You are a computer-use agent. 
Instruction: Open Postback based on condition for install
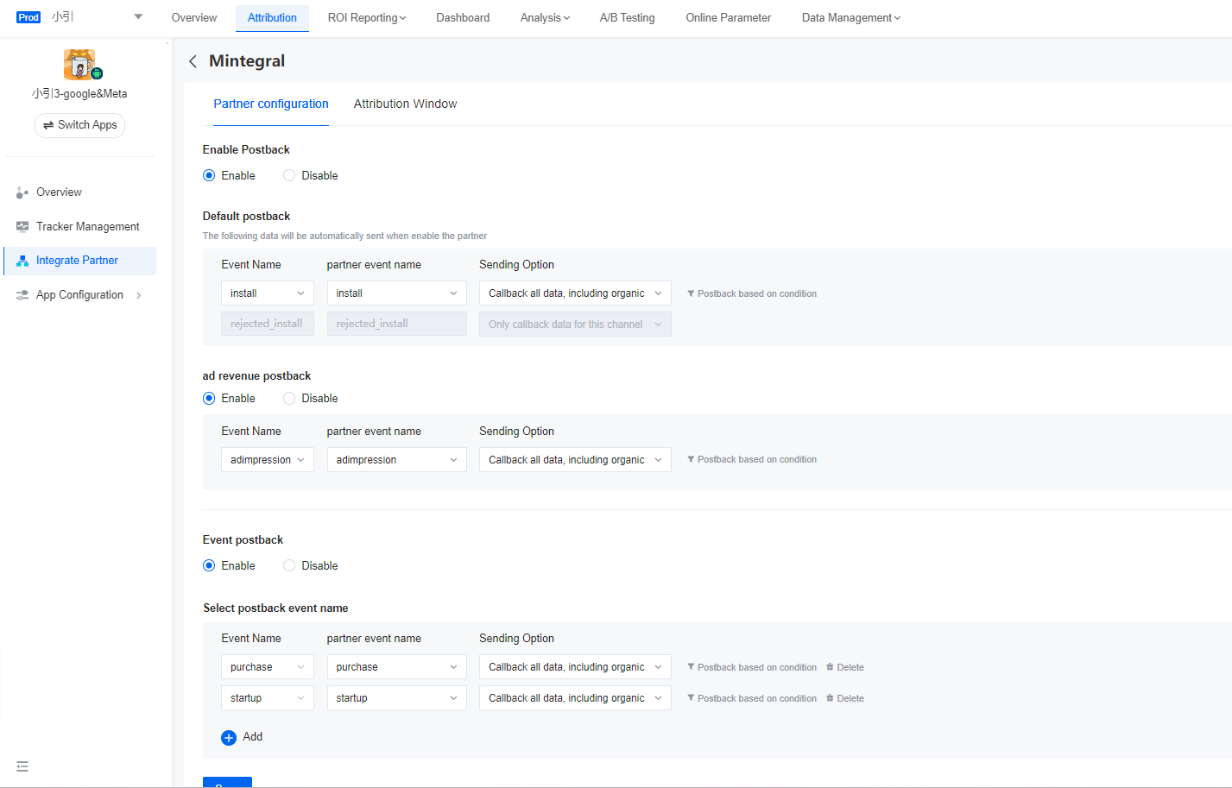coord(752,293)
